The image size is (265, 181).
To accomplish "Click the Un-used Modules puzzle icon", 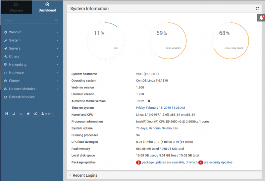I will 6,89.
